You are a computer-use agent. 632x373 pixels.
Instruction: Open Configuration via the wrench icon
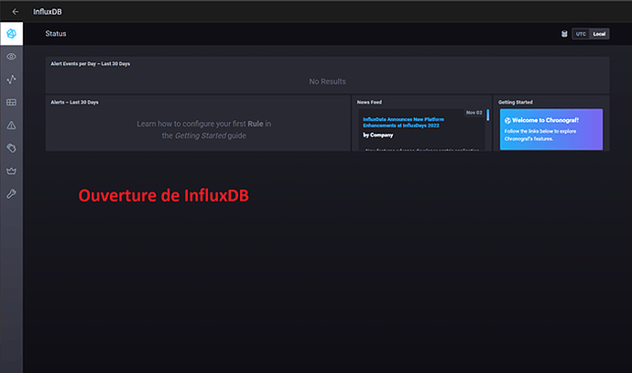pyautogui.click(x=11, y=194)
